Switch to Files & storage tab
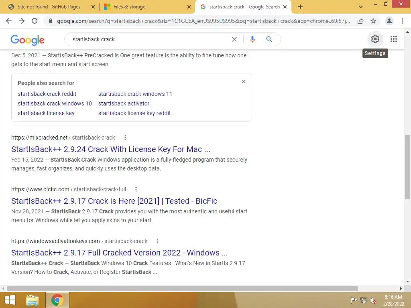Image resolution: width=411 pixels, height=308 pixels. pos(129,7)
